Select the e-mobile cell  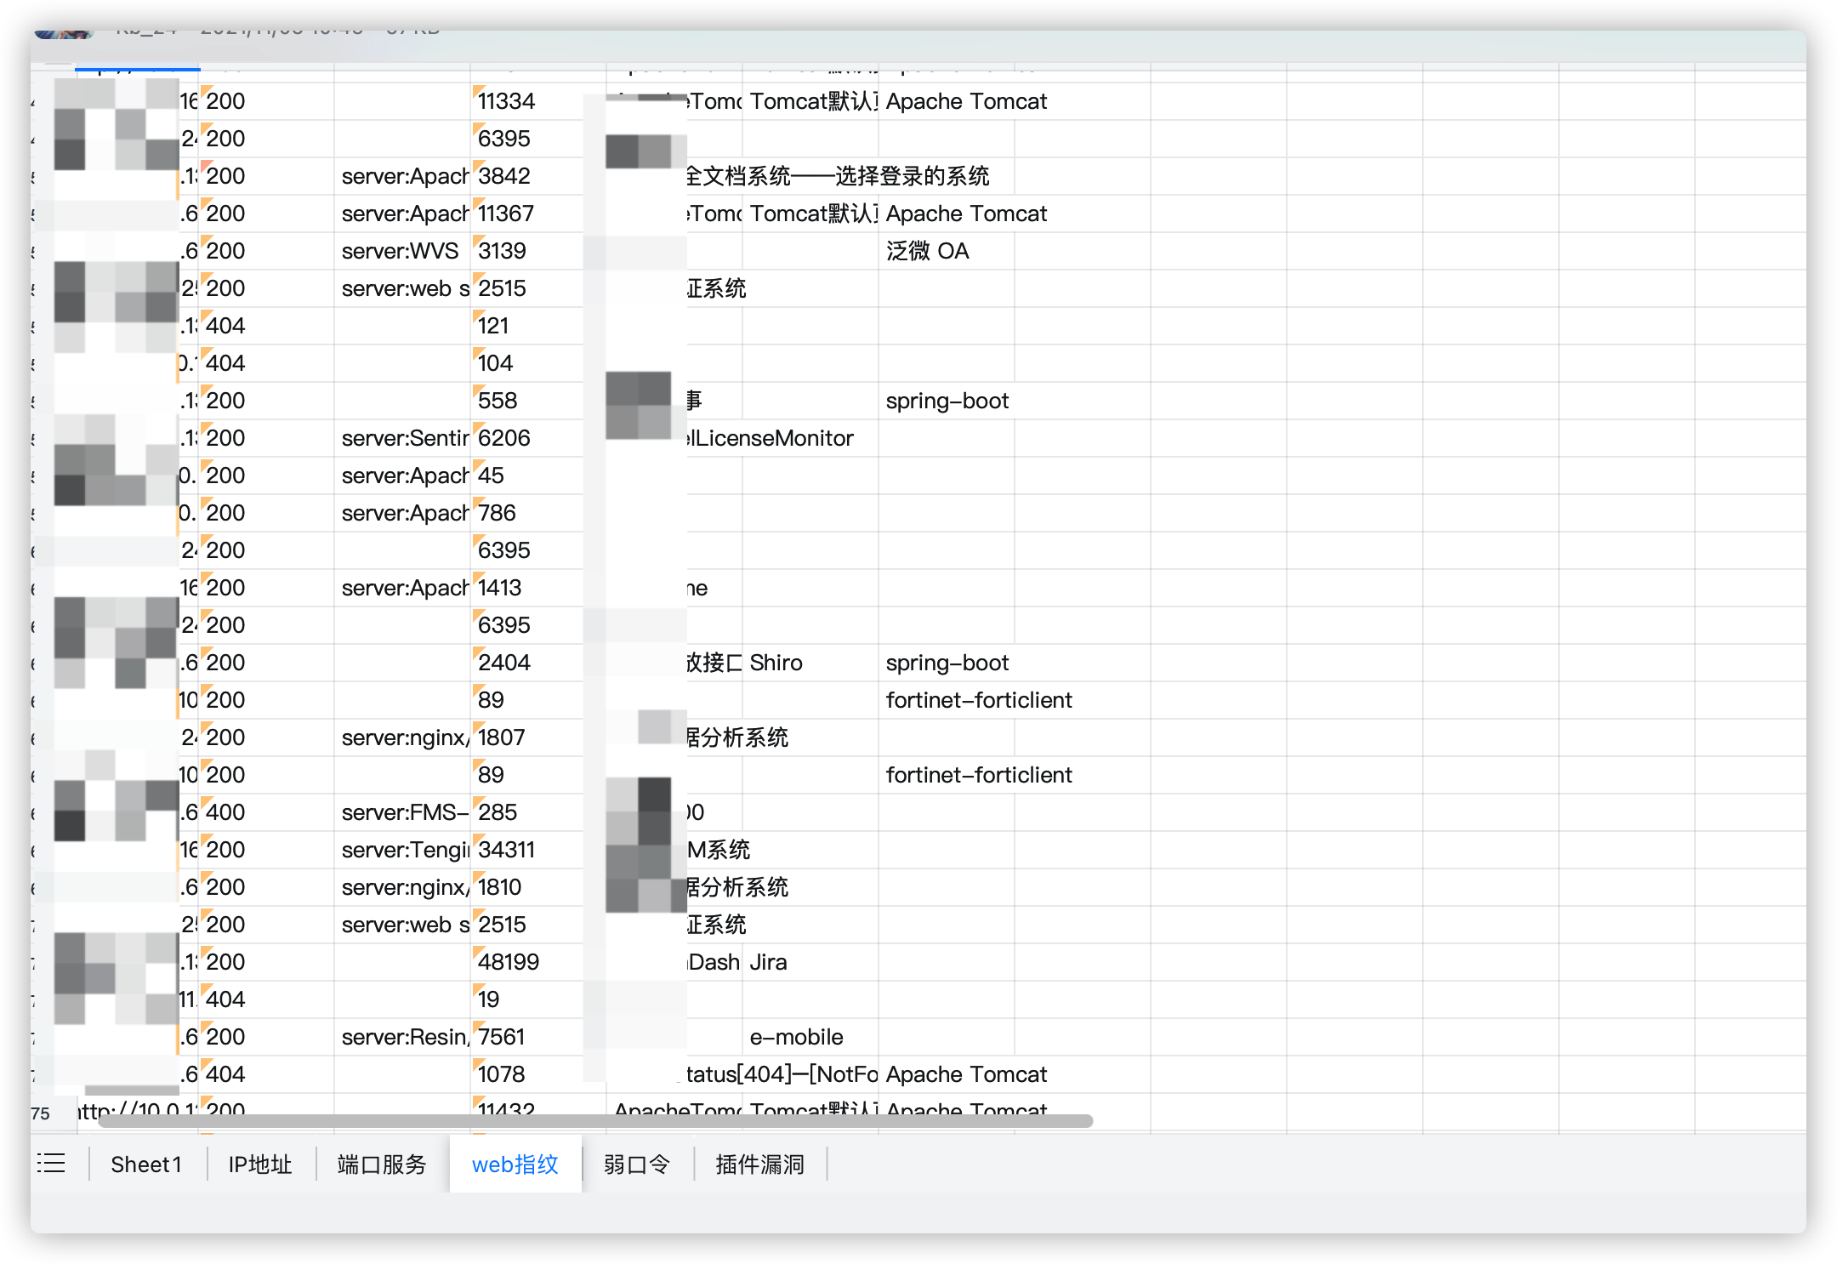tap(796, 1037)
